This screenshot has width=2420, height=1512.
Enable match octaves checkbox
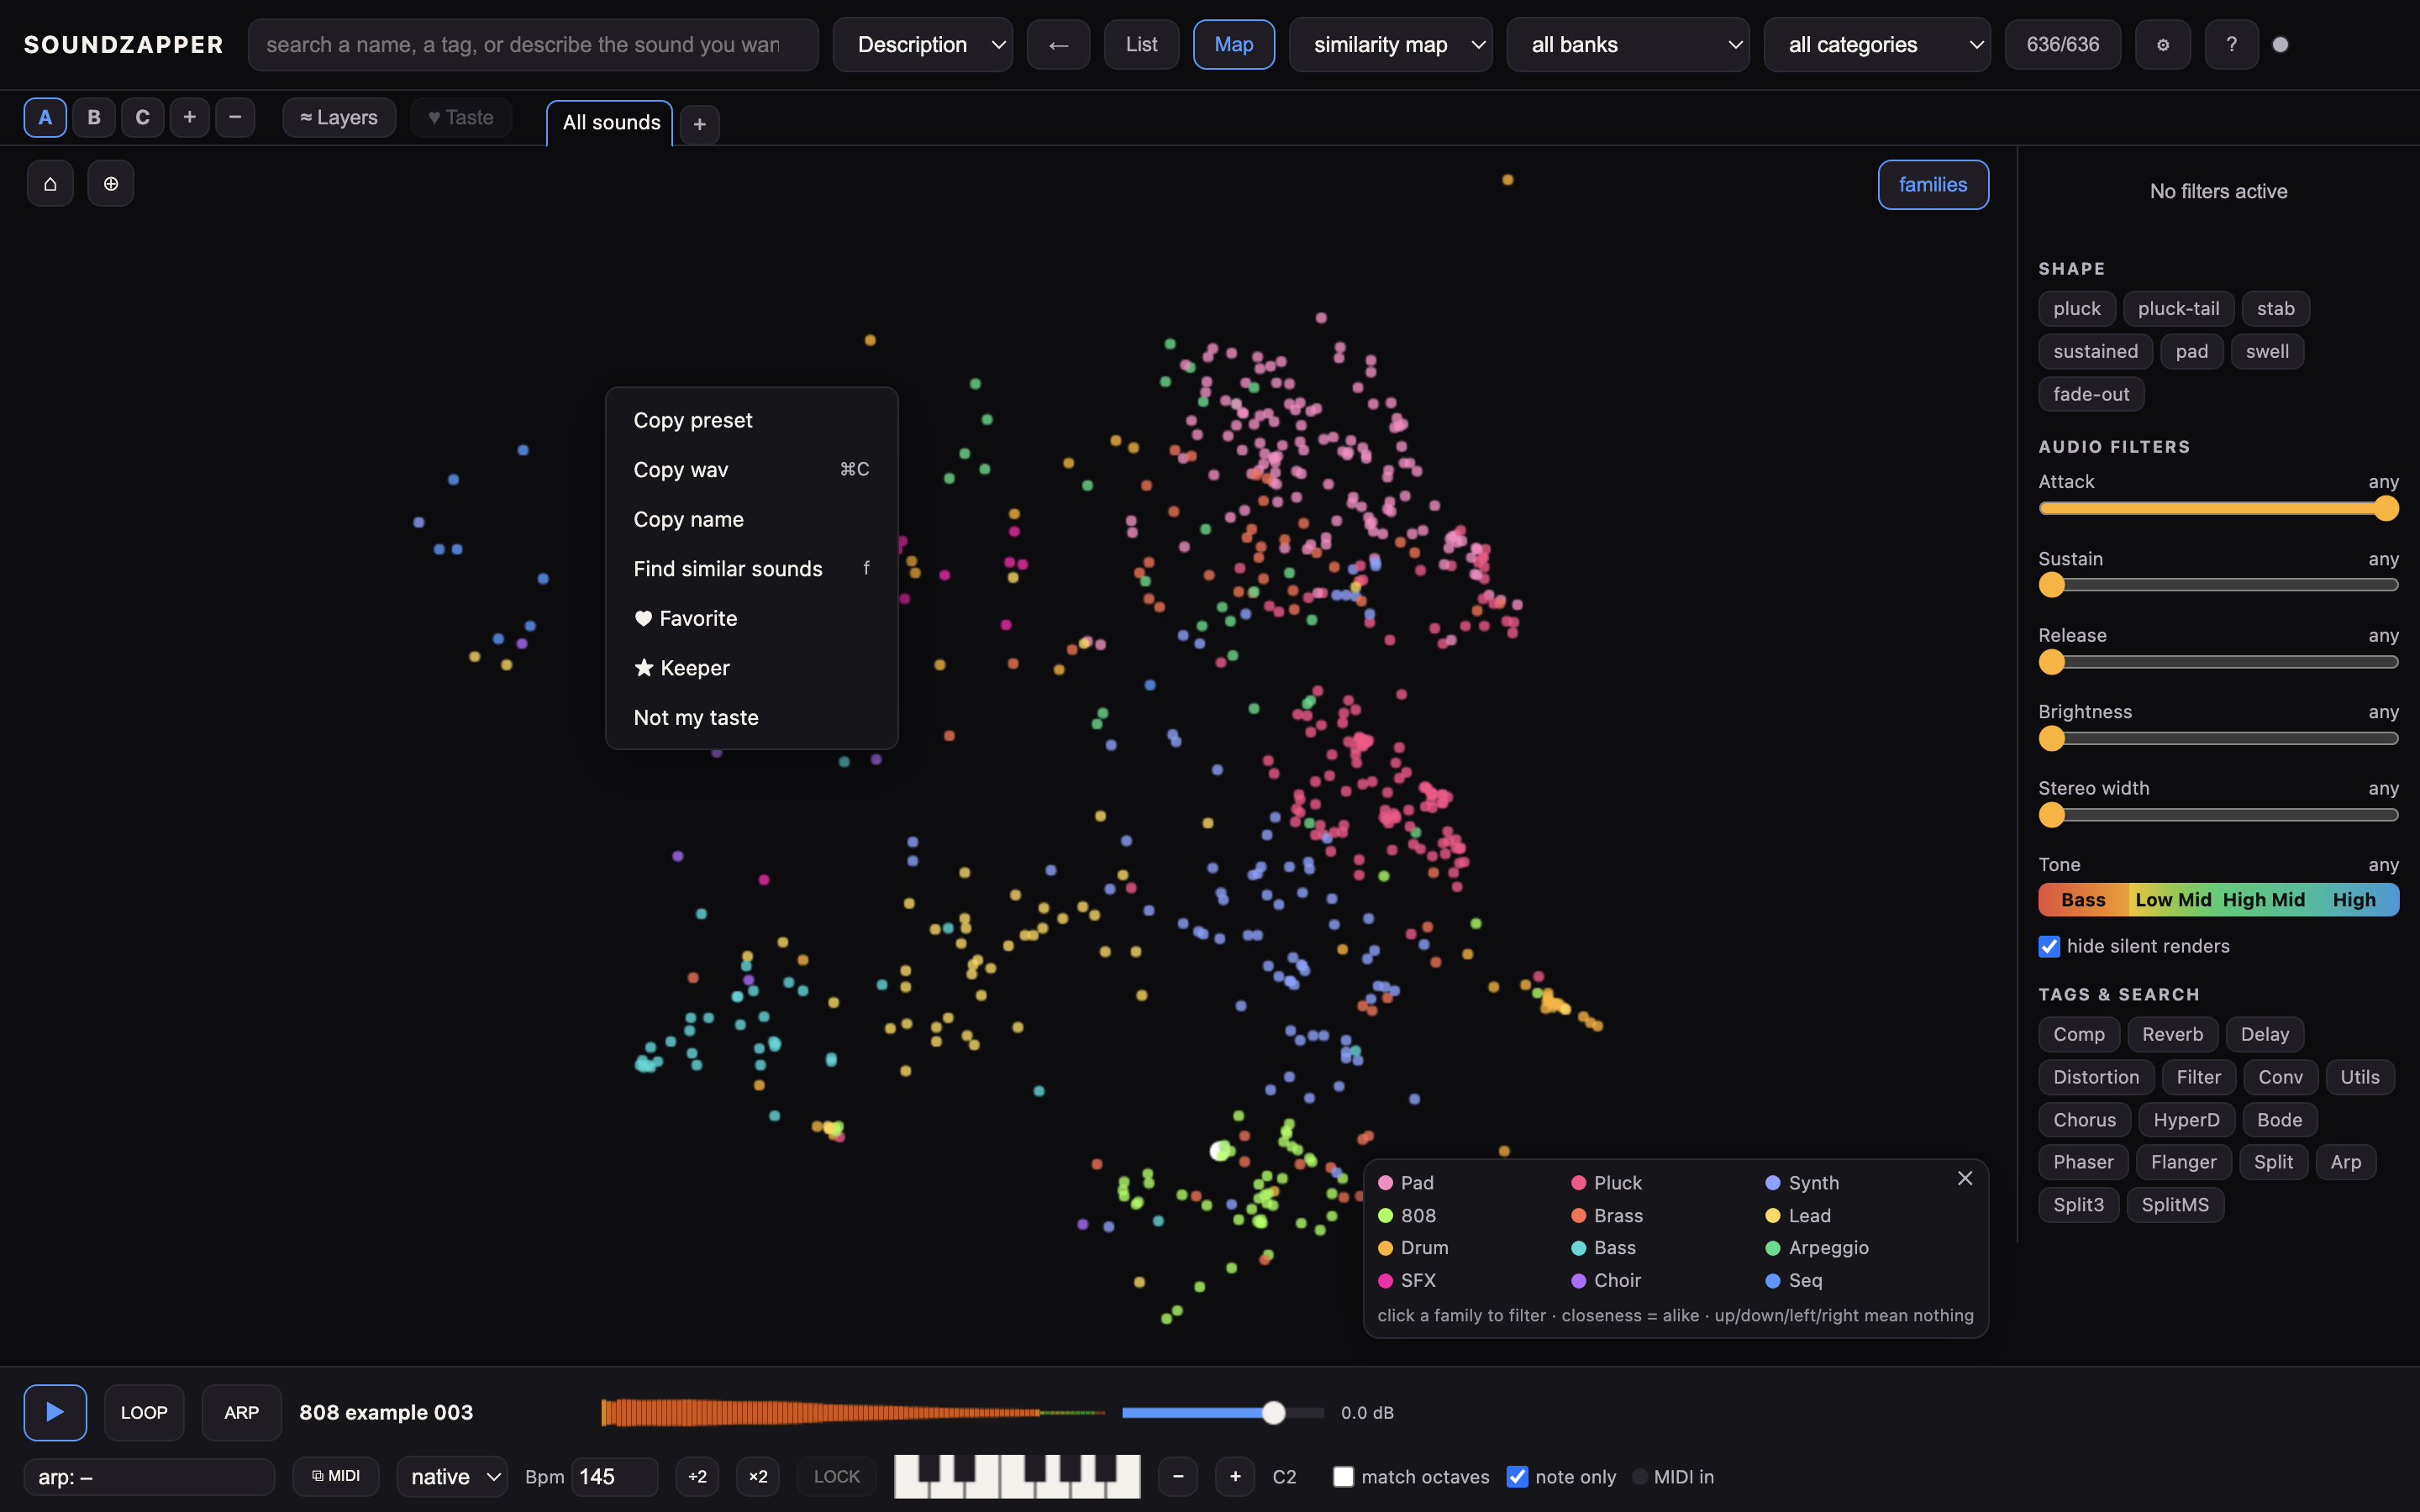click(1343, 1477)
